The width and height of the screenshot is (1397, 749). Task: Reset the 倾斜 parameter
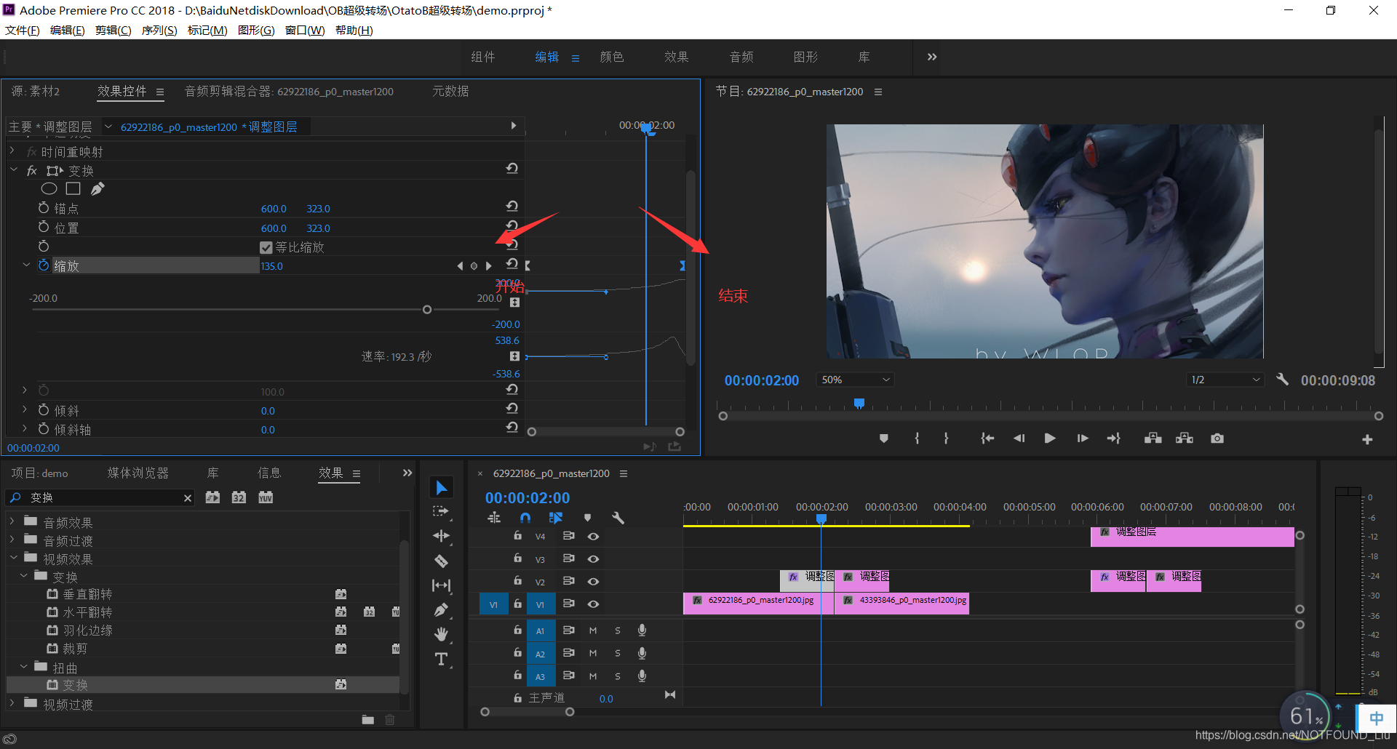click(x=512, y=409)
